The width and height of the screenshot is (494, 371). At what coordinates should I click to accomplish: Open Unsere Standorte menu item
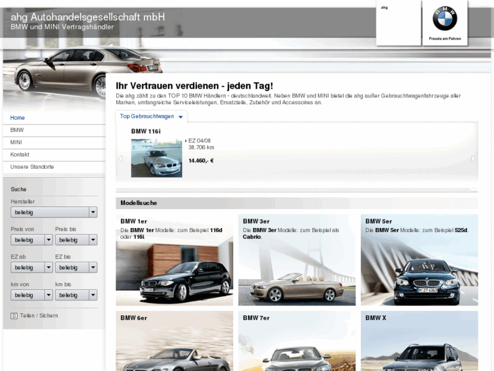click(32, 167)
